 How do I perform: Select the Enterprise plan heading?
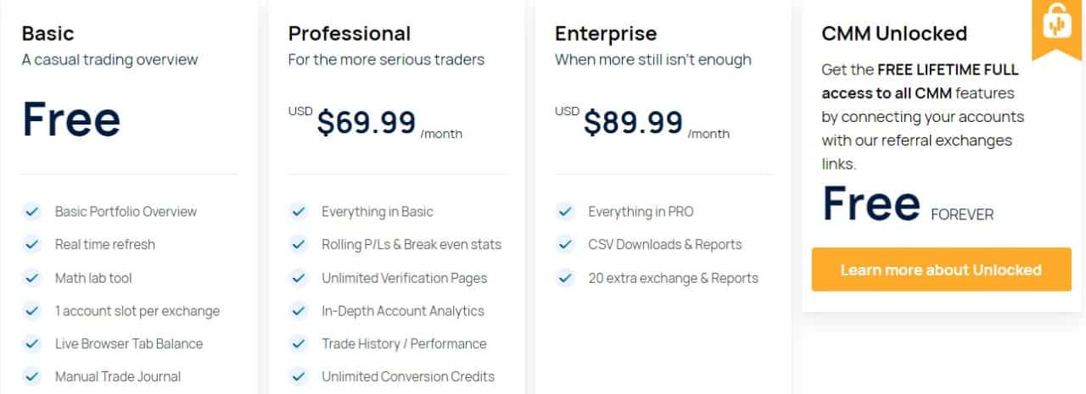point(606,33)
